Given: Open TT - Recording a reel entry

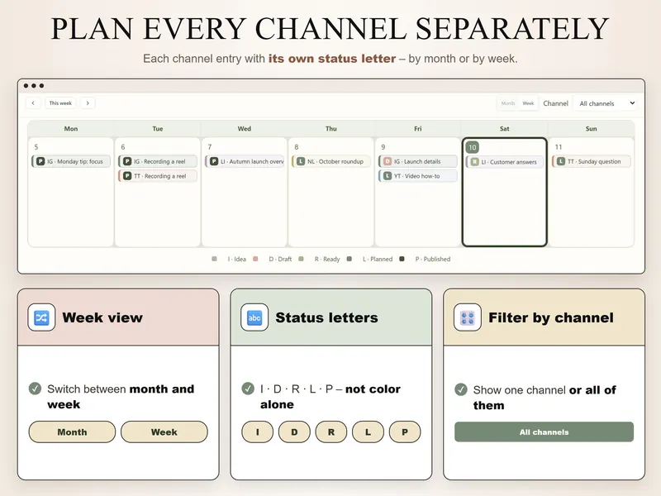Looking at the screenshot, I should point(158,176).
